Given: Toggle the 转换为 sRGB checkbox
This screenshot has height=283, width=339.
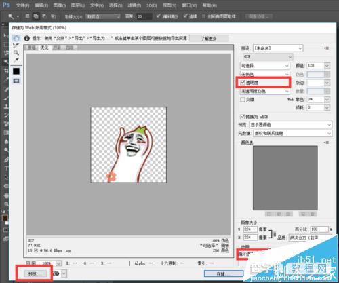Looking at the screenshot, I should pos(242,117).
